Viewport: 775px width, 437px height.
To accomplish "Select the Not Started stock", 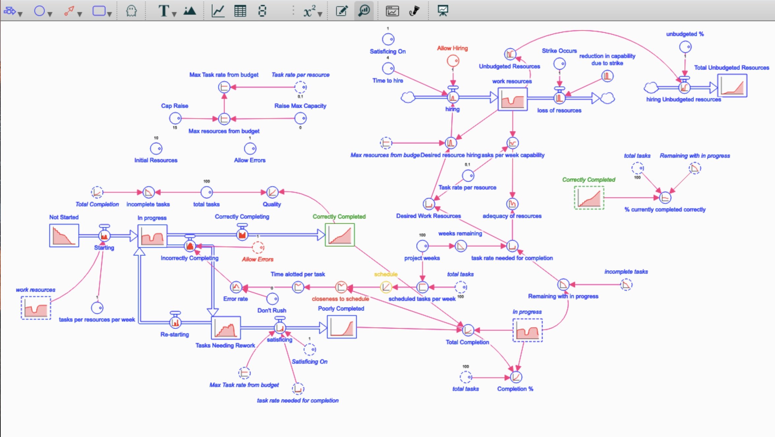I will click(64, 235).
